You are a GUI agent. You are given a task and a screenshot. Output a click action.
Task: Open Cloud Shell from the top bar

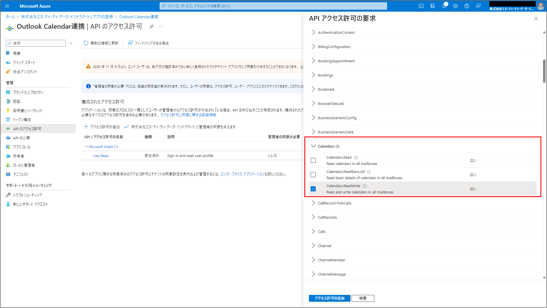coord(421,6)
